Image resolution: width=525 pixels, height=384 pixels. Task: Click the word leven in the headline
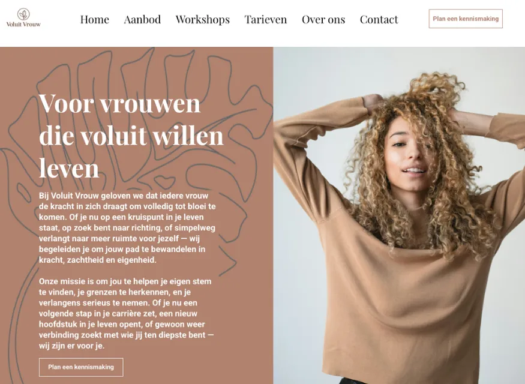[68, 168]
